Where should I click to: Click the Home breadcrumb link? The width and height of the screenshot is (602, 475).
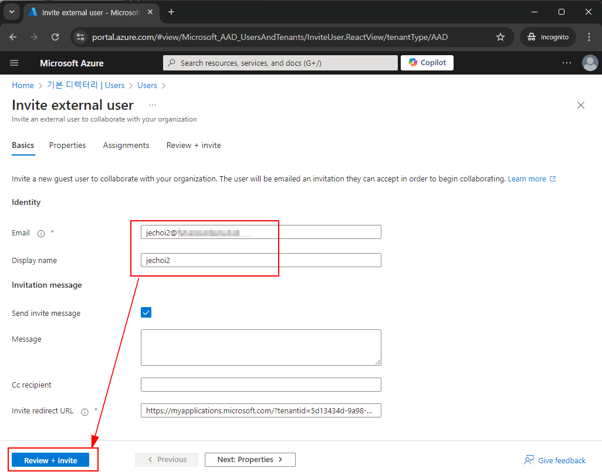pos(23,85)
